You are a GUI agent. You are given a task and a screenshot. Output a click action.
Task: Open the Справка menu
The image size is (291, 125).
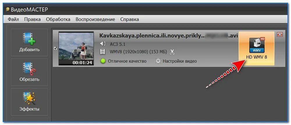pyautogui.click(x=129, y=19)
